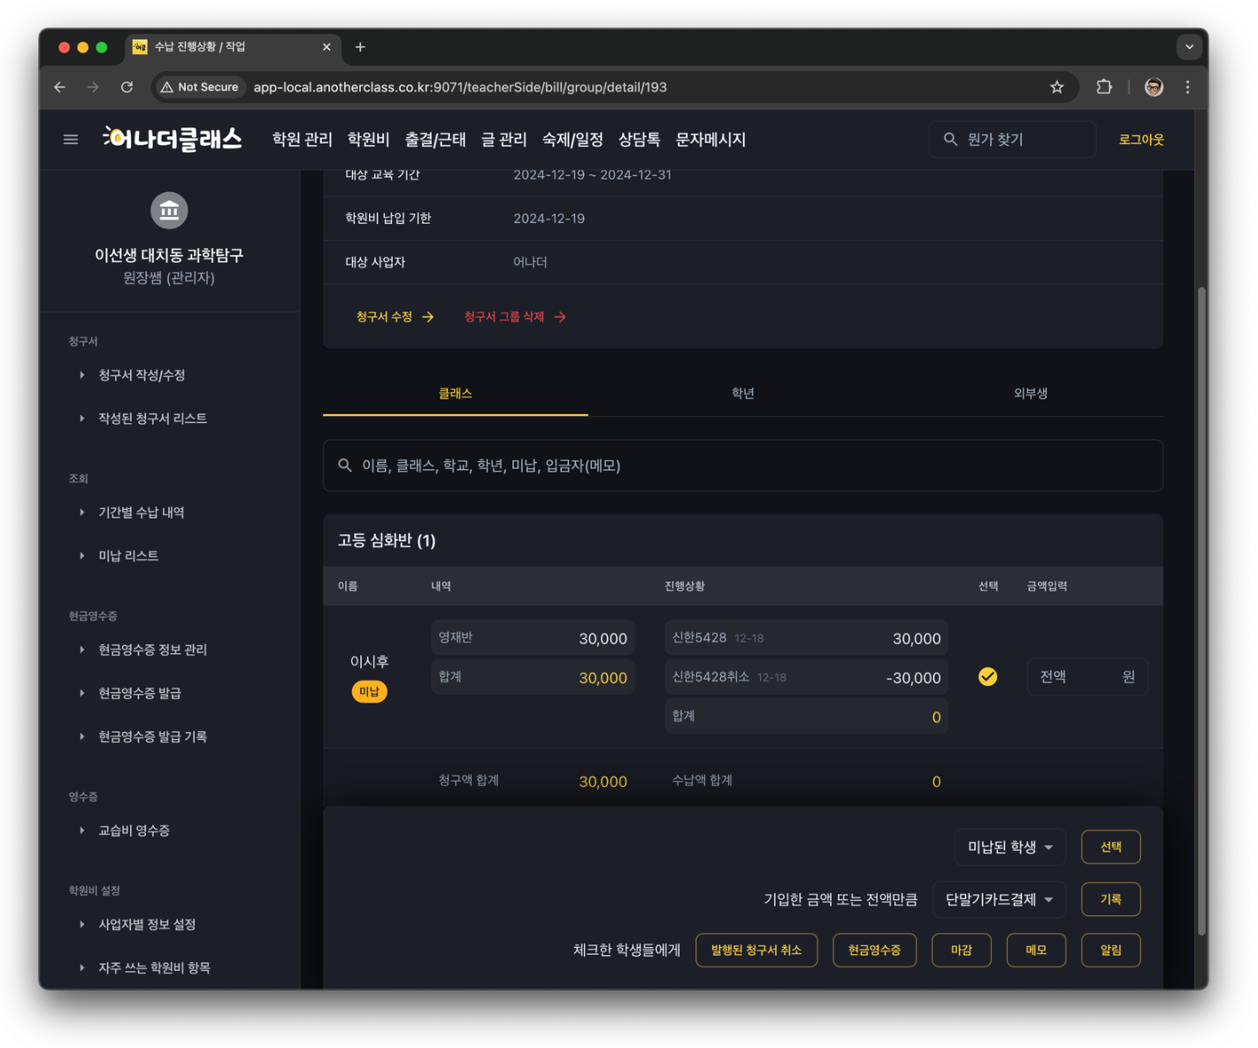1258x1048 pixels.
Task: Click the 마감 button
Action: point(962,951)
